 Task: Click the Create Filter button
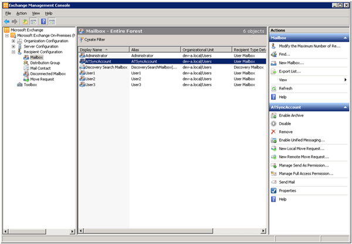(92, 39)
